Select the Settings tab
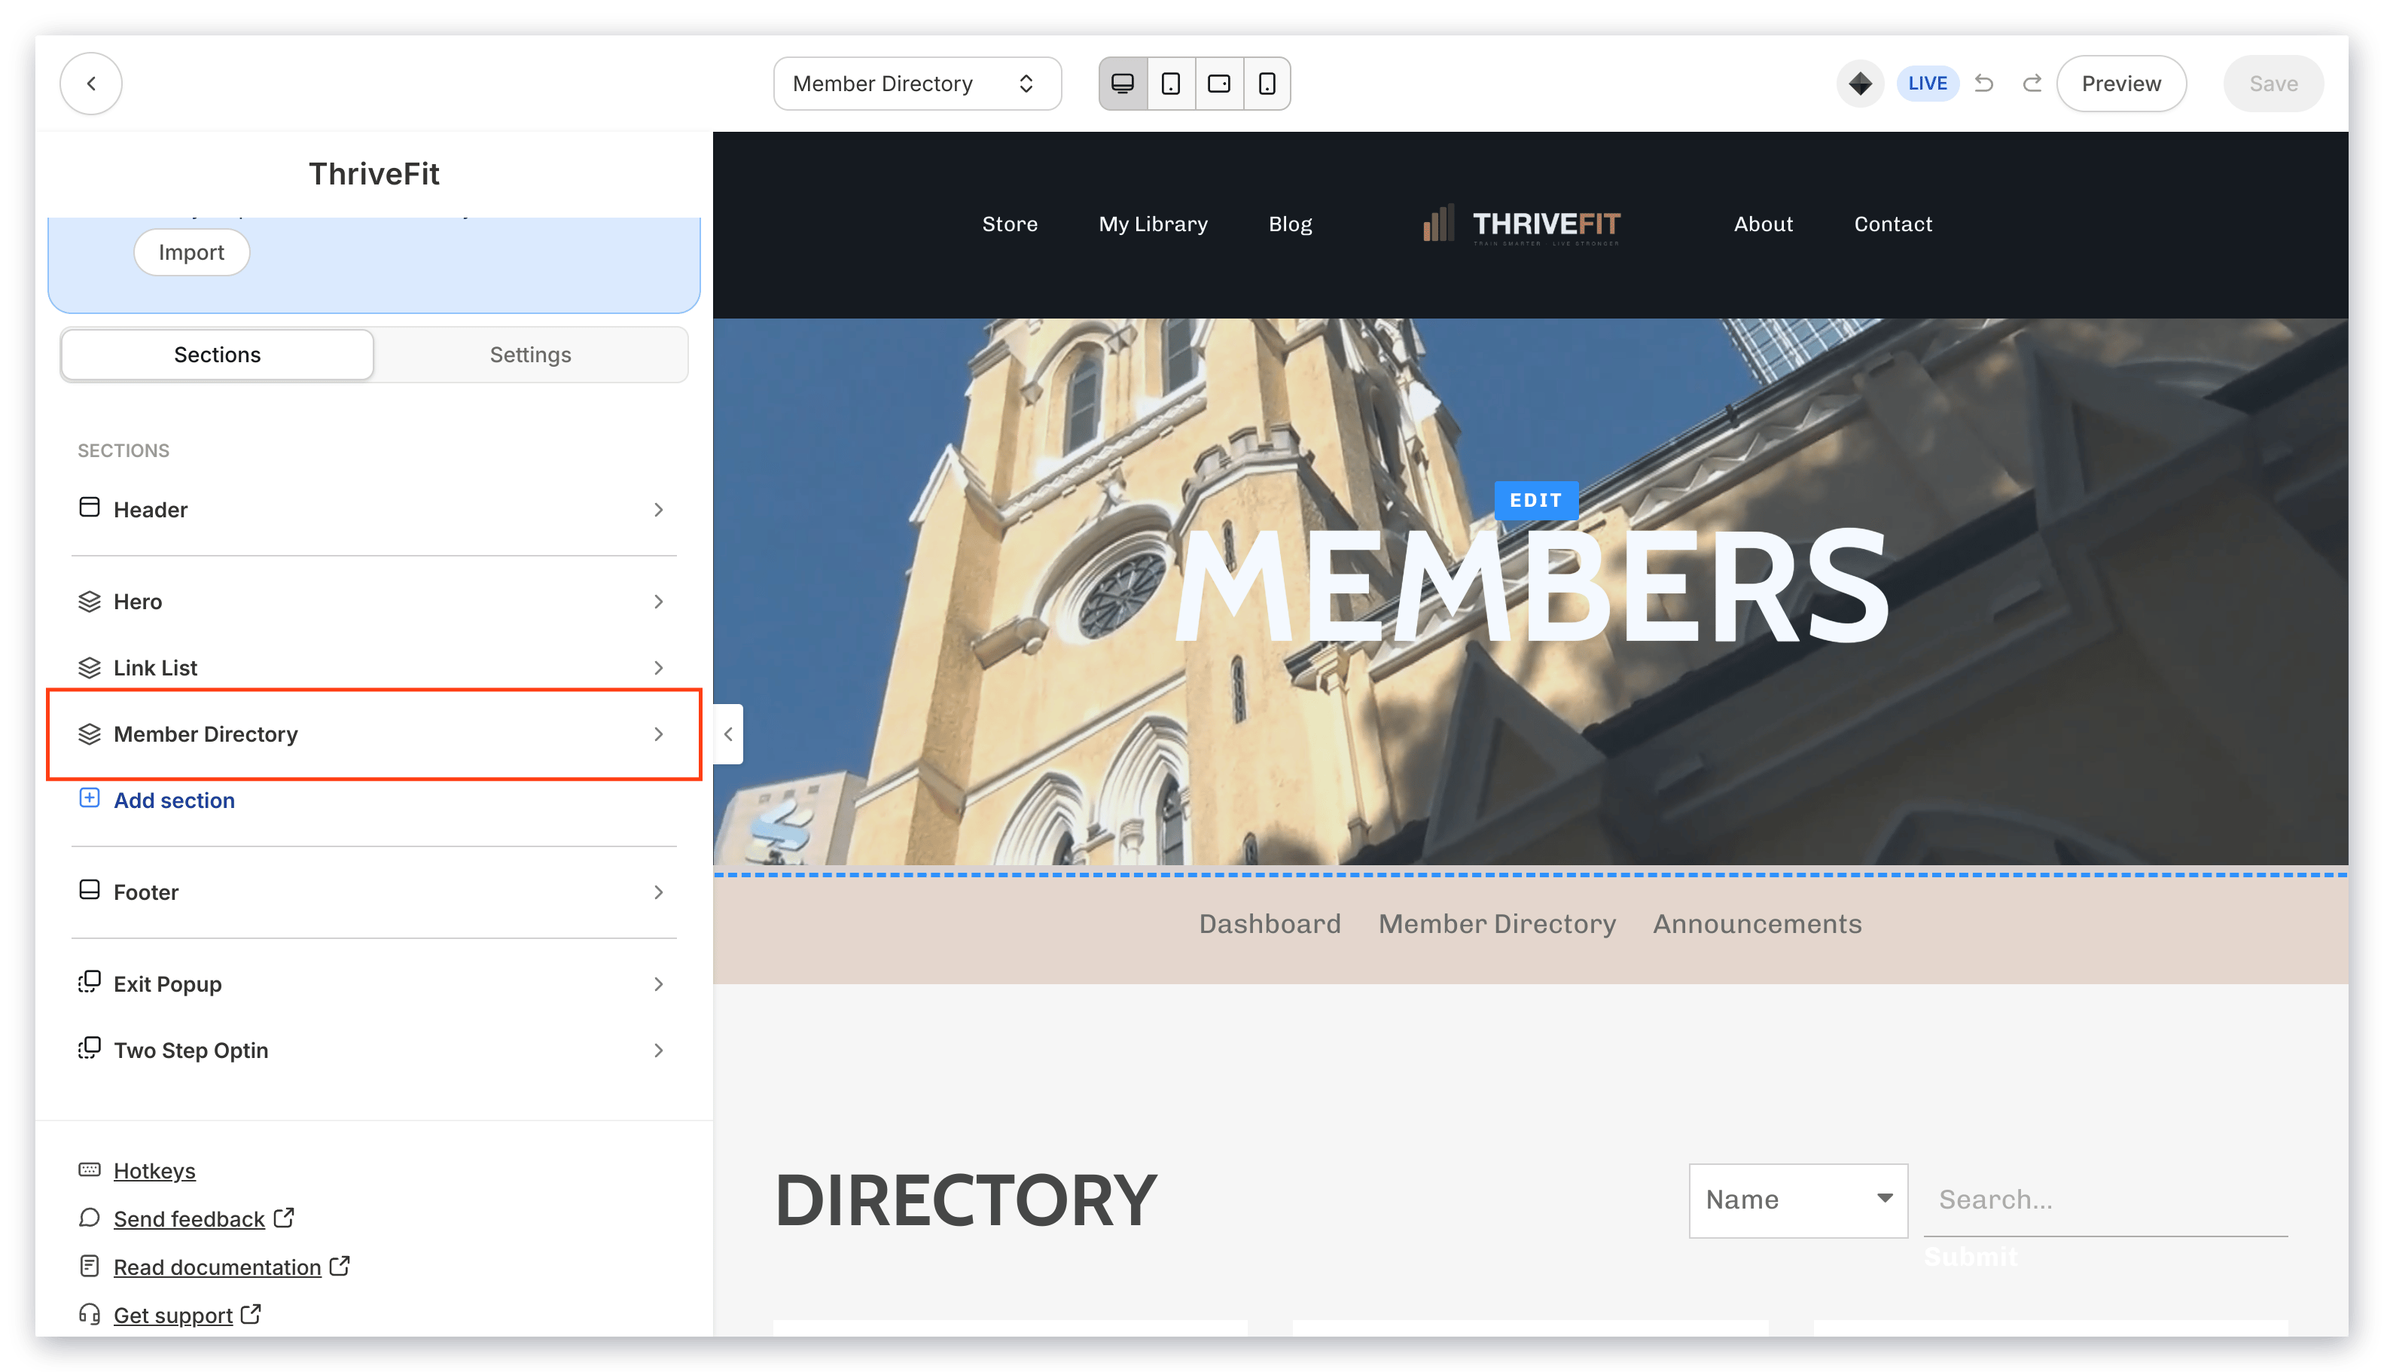2384x1372 pixels. (x=529, y=355)
